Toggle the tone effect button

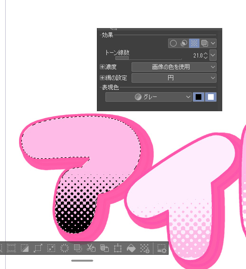tap(194, 43)
